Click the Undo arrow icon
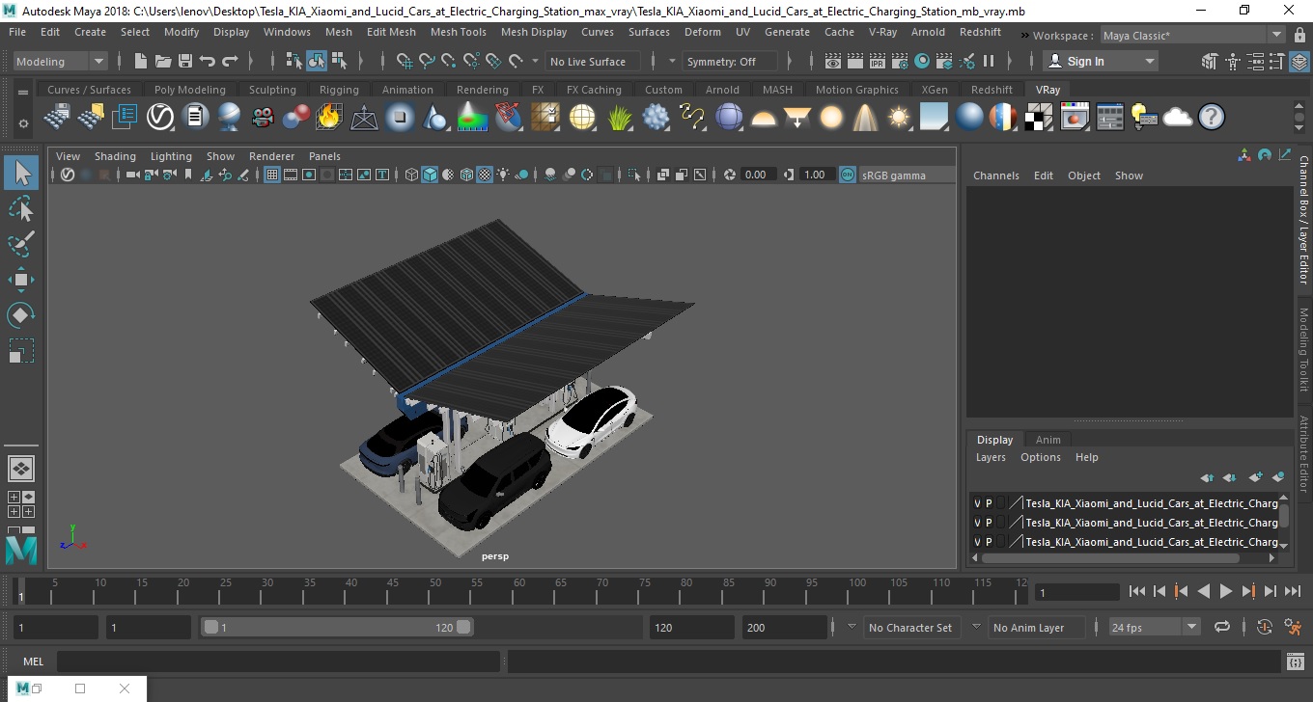The image size is (1313, 702). coord(207,61)
